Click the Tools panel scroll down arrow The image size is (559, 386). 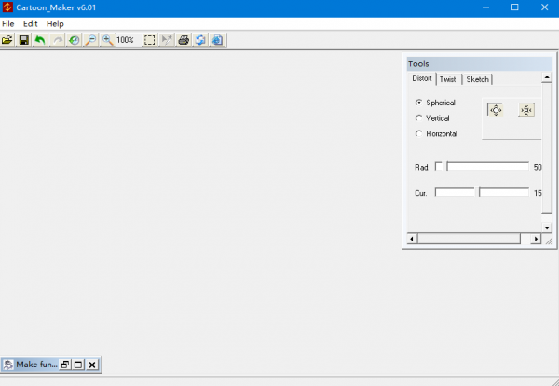pos(547,227)
